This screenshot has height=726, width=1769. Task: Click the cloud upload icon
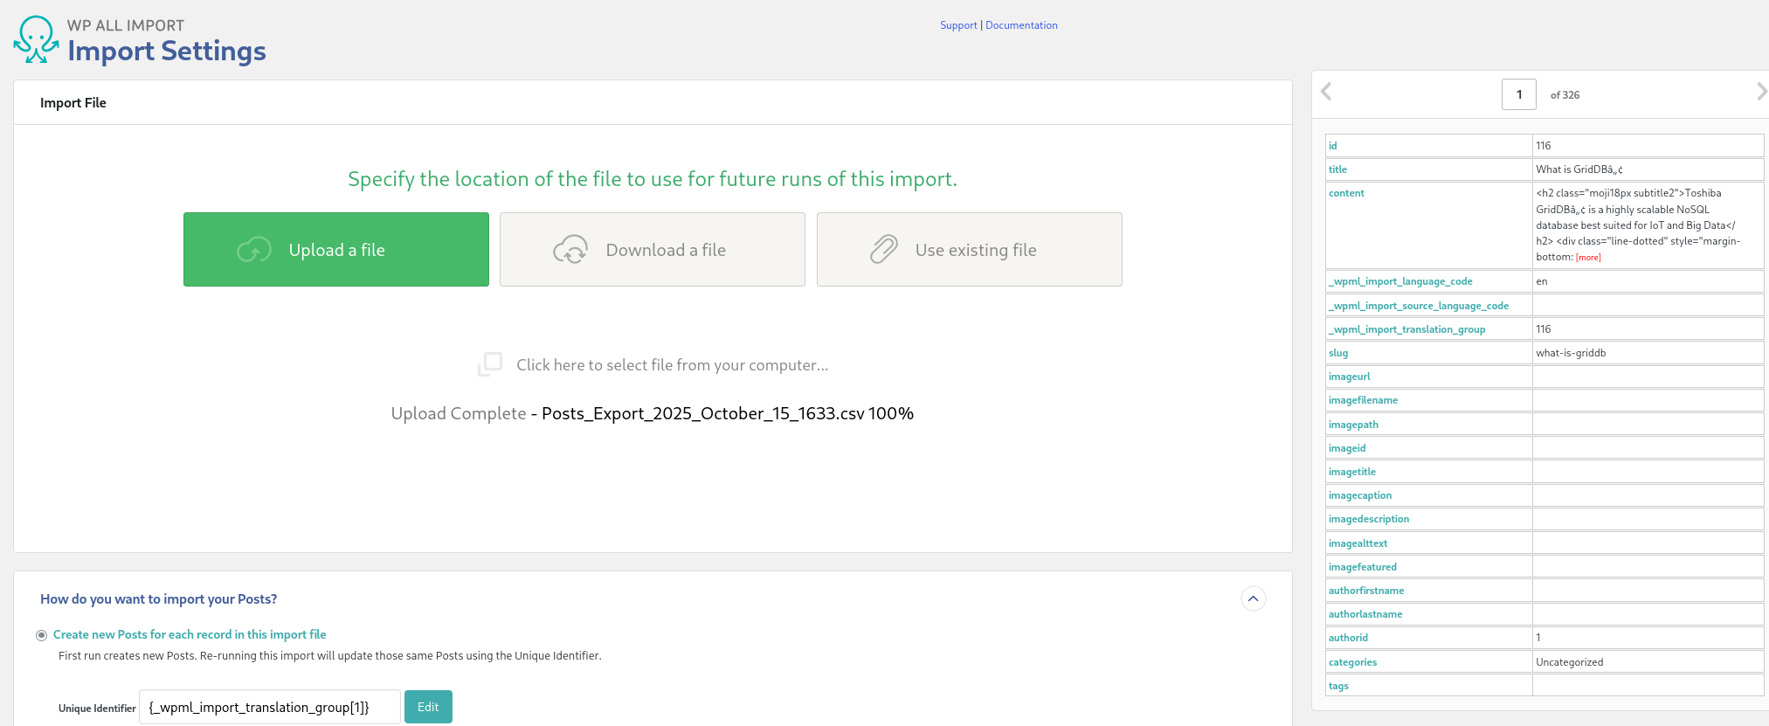[254, 250]
